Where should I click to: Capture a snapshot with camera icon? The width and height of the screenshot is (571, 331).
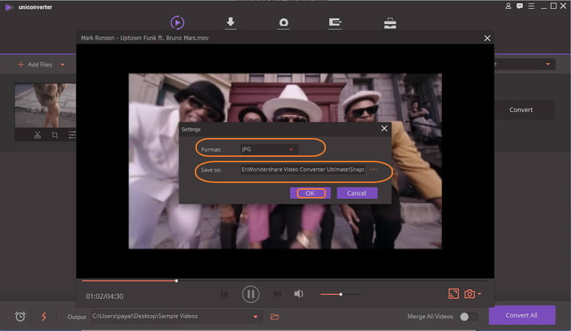tap(470, 294)
